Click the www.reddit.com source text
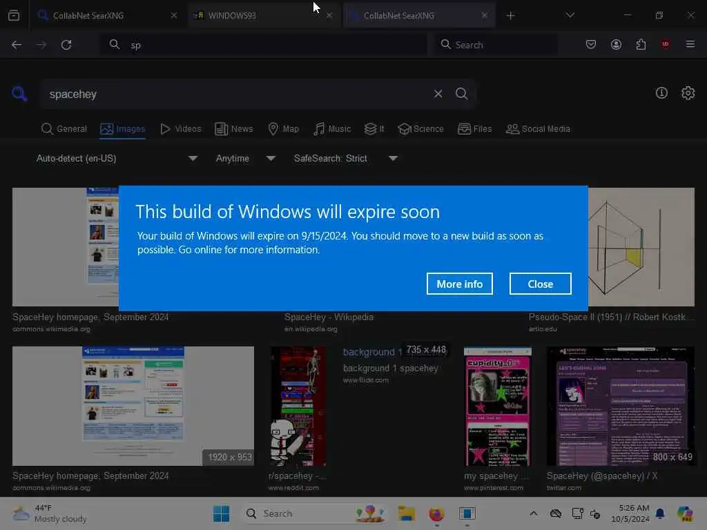This screenshot has width=707, height=530. (x=293, y=488)
